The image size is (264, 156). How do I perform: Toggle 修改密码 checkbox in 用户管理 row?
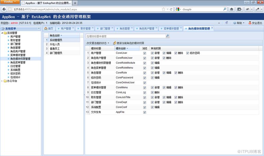(188, 53)
